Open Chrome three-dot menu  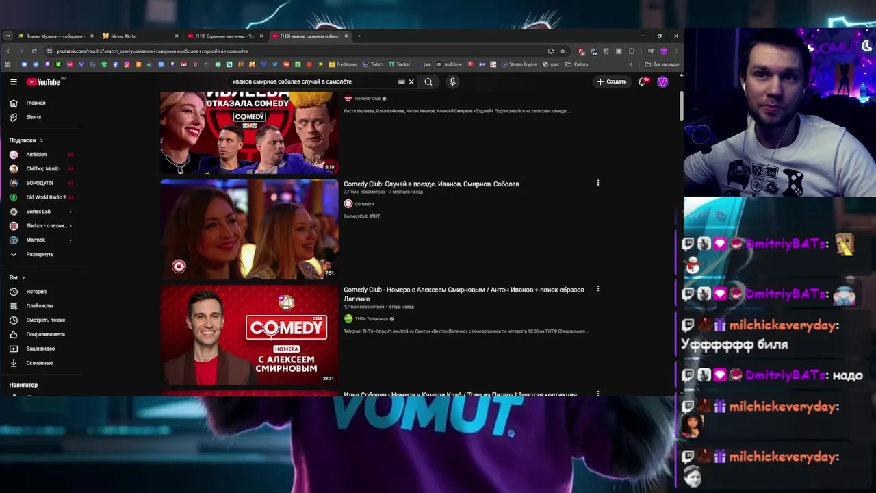pyautogui.click(x=676, y=51)
